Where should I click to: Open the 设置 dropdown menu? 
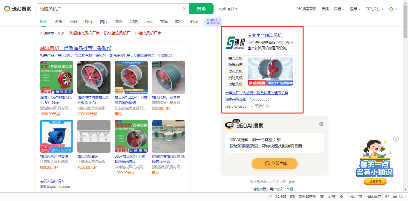[x=339, y=9]
